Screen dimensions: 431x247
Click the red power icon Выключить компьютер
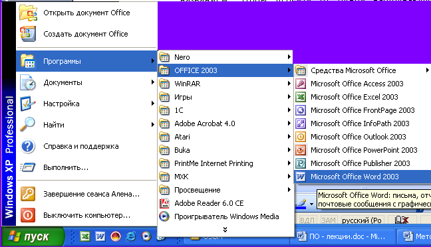pos(28,215)
